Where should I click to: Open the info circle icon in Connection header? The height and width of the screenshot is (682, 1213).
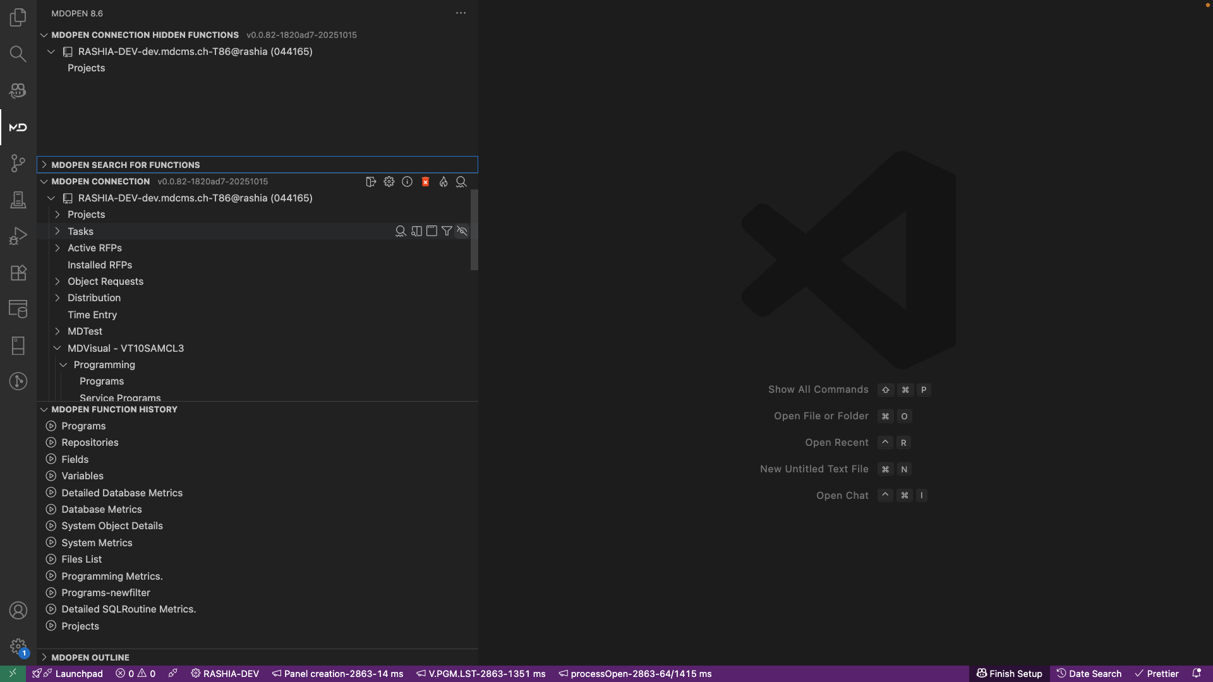click(407, 182)
